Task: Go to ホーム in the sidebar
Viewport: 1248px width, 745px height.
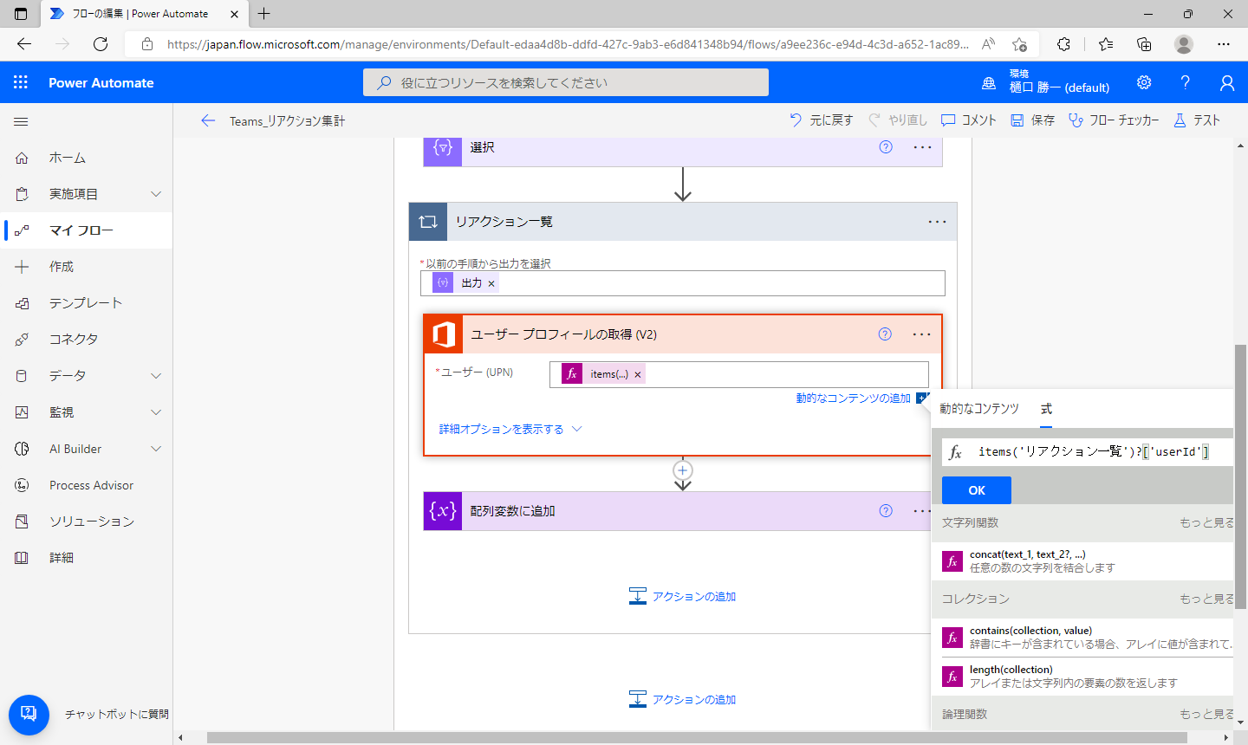Action: click(x=68, y=158)
